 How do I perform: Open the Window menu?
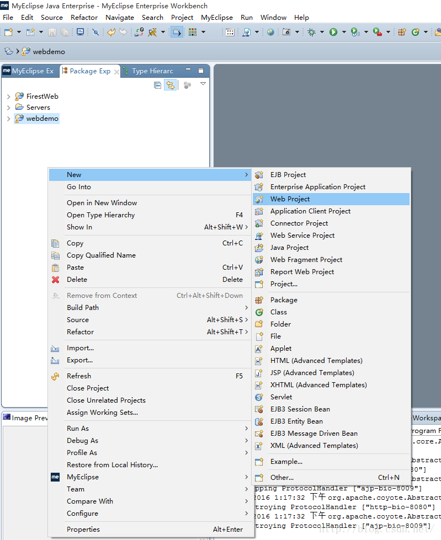coord(273,18)
